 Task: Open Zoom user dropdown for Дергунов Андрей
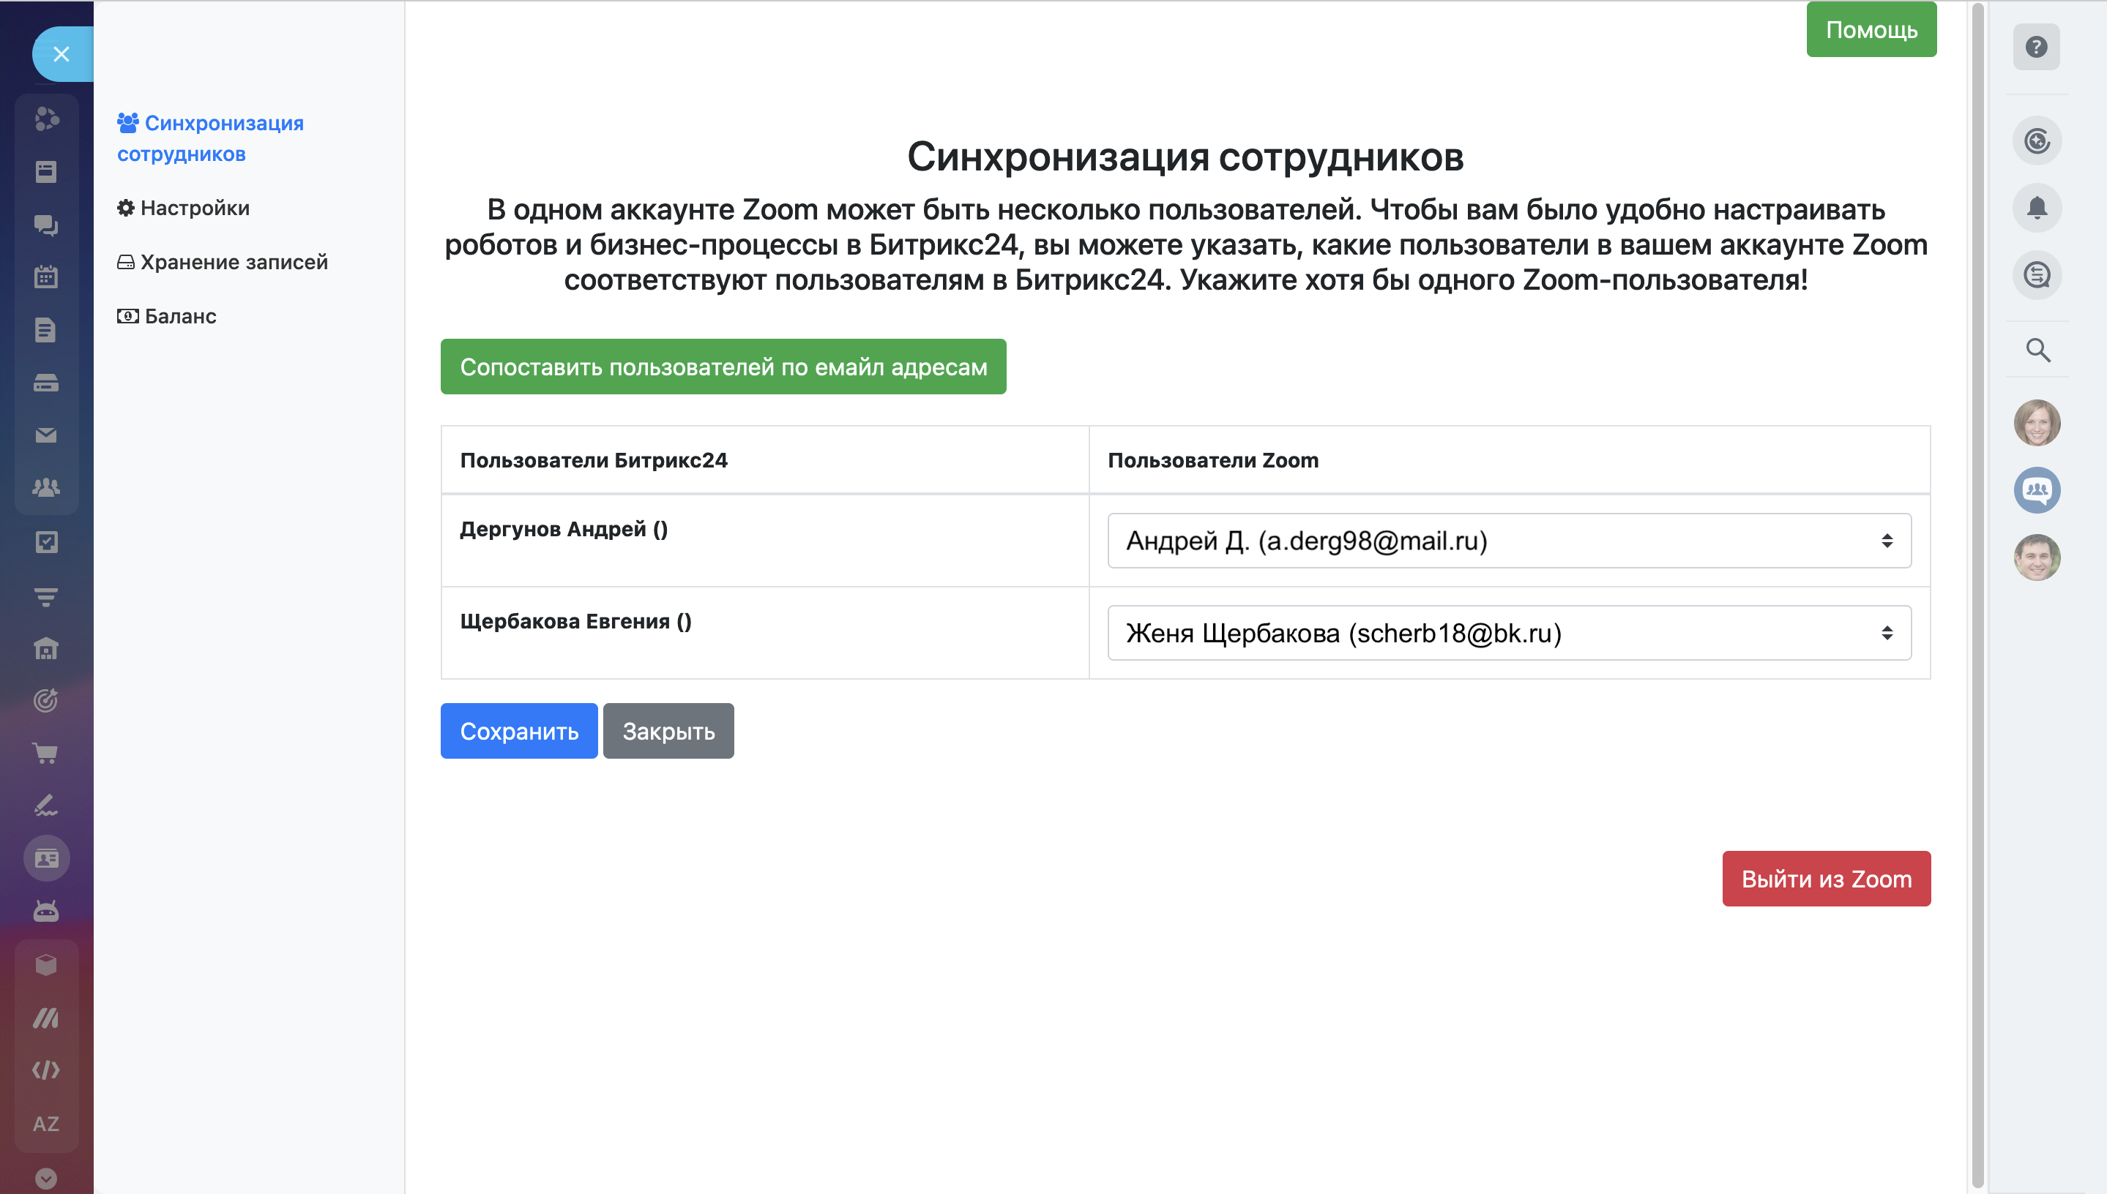coord(1508,541)
